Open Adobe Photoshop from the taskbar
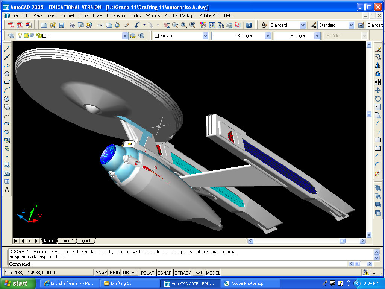 tap(250, 283)
